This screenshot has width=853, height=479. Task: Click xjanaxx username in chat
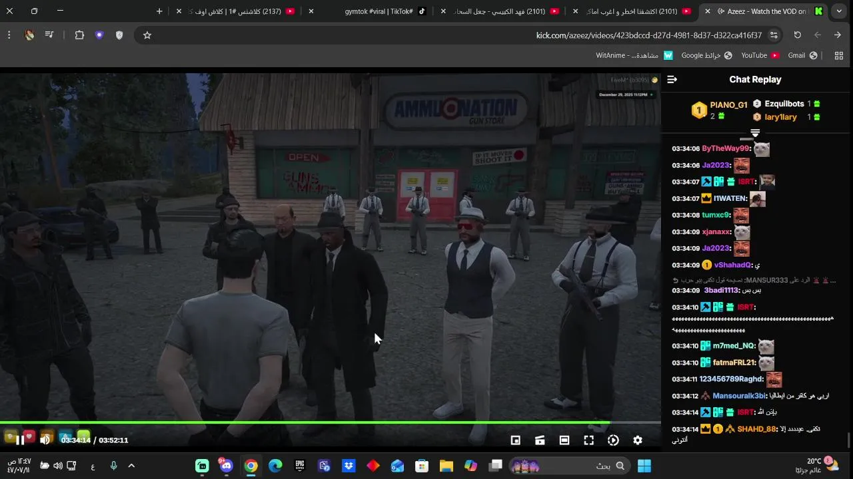pos(716,232)
